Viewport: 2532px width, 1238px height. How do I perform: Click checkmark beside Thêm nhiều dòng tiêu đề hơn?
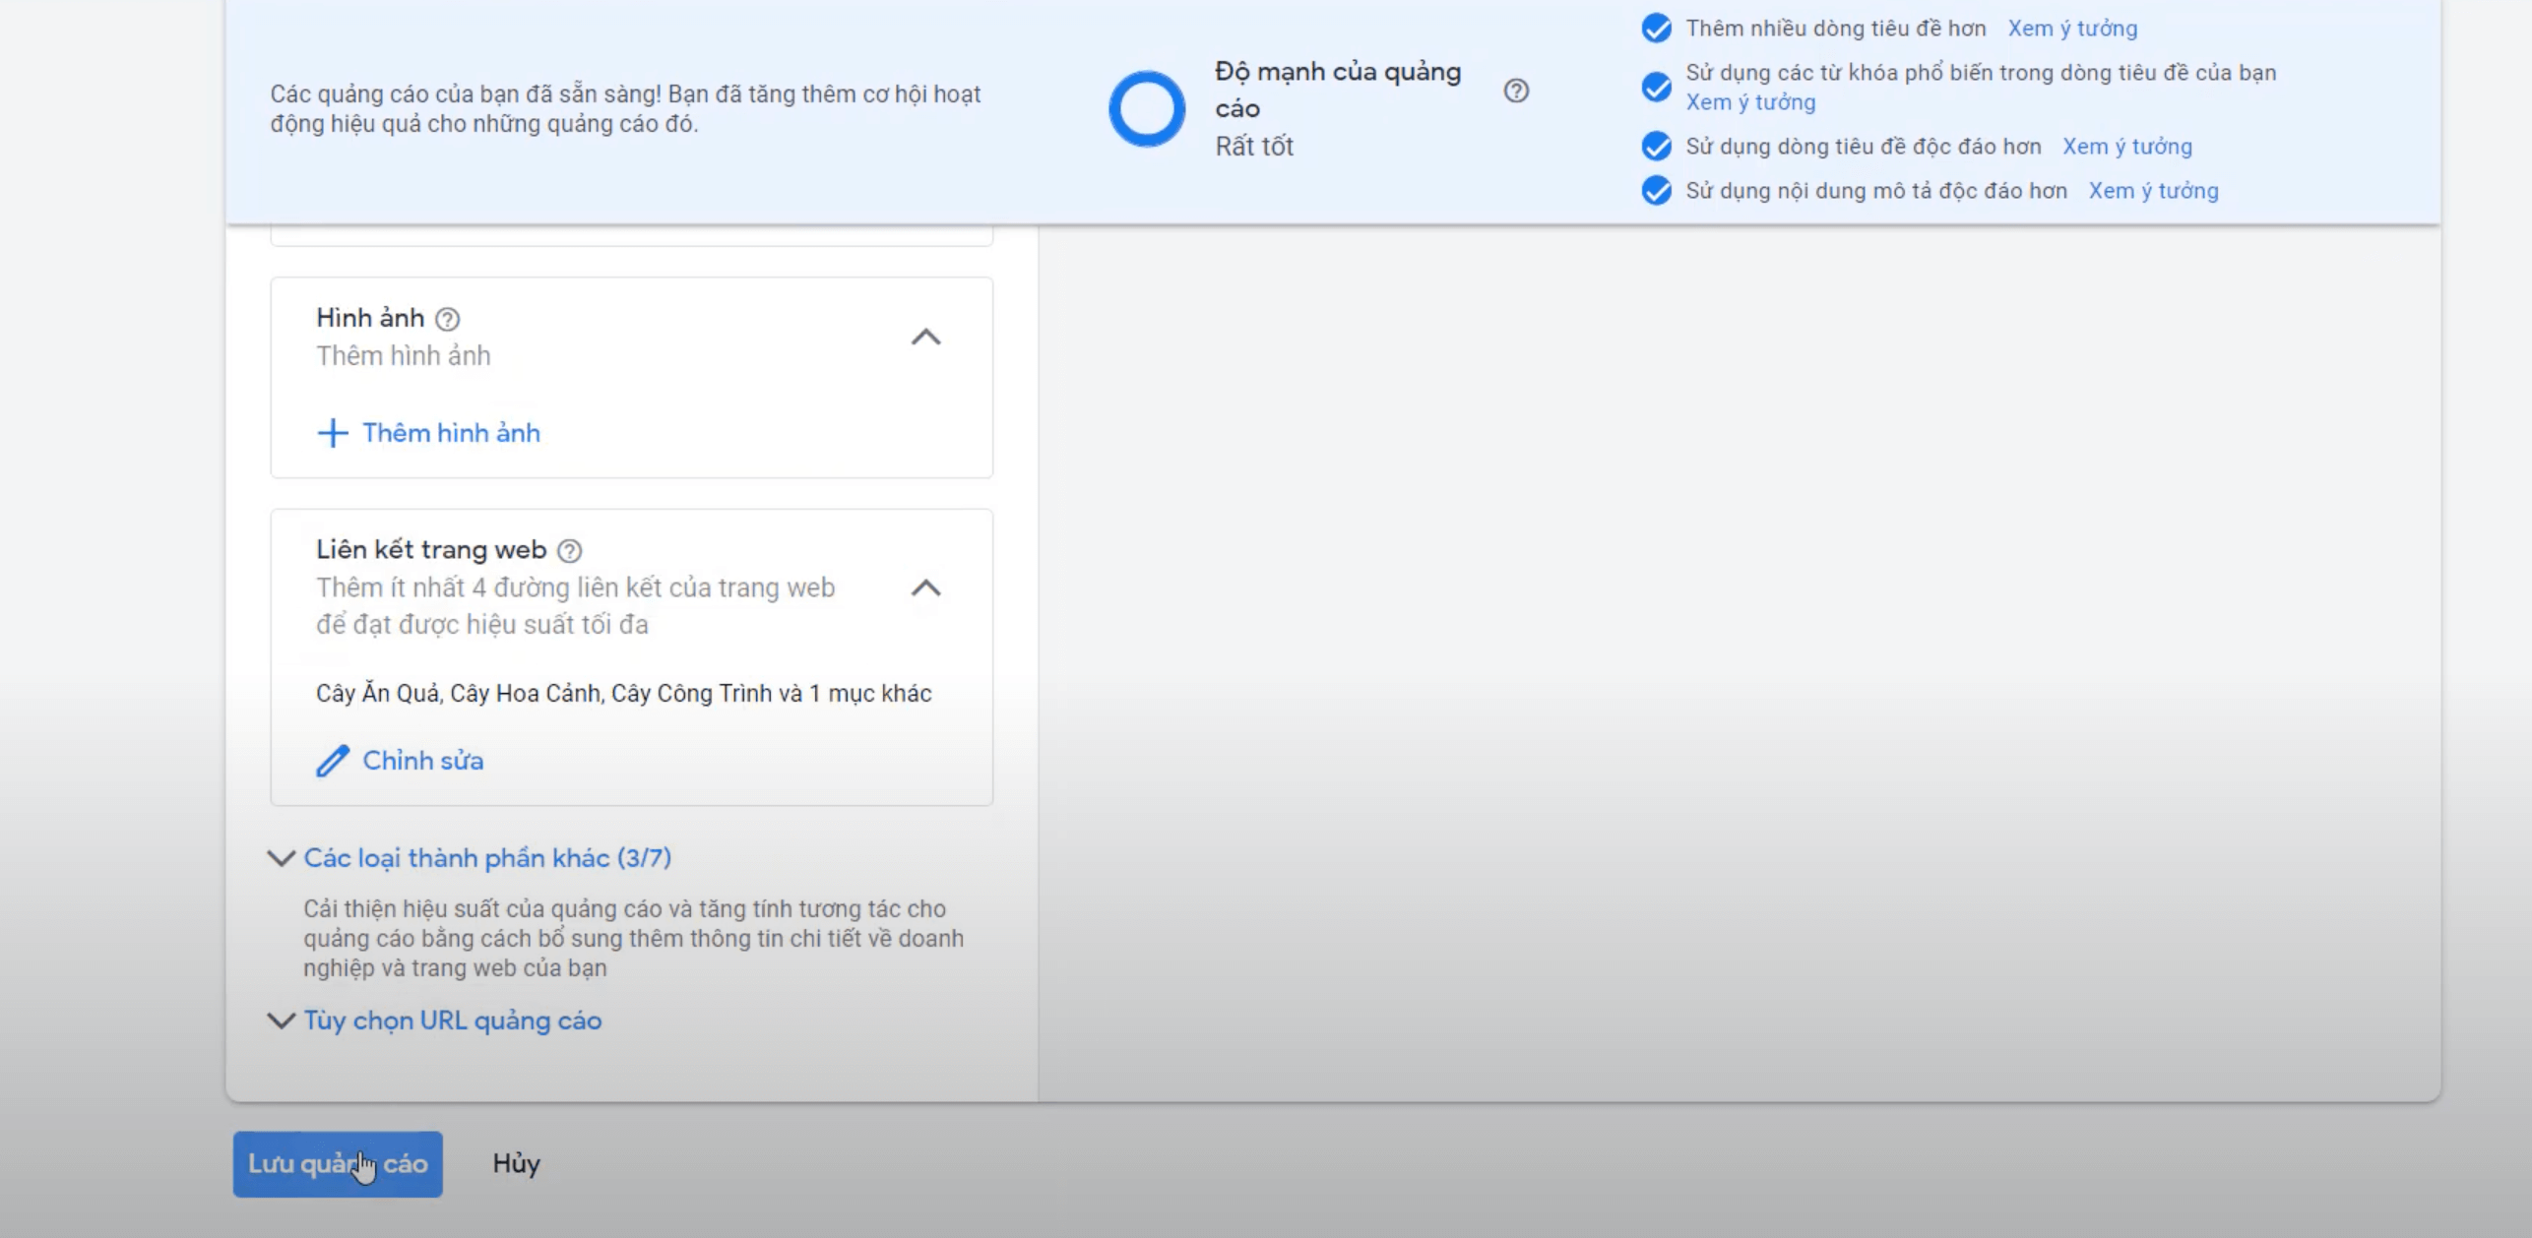point(1657,29)
